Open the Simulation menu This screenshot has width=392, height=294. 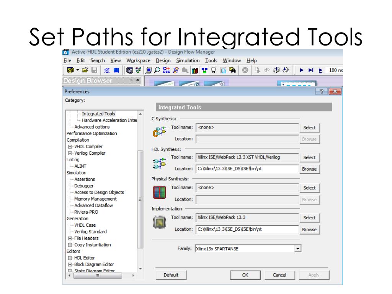188,60
